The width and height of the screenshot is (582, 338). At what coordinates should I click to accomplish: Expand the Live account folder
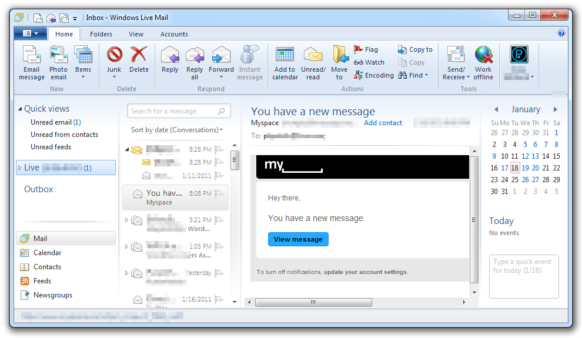tap(19, 168)
